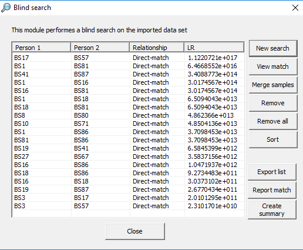Image resolution: width=303 pixels, height=250 pixels.
Task: Click LR value 2.6770434e+011
Action: [x=213, y=189]
